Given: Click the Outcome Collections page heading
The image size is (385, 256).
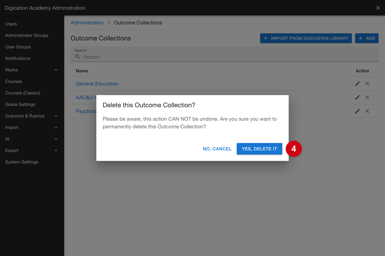Looking at the screenshot, I should tap(101, 38).
